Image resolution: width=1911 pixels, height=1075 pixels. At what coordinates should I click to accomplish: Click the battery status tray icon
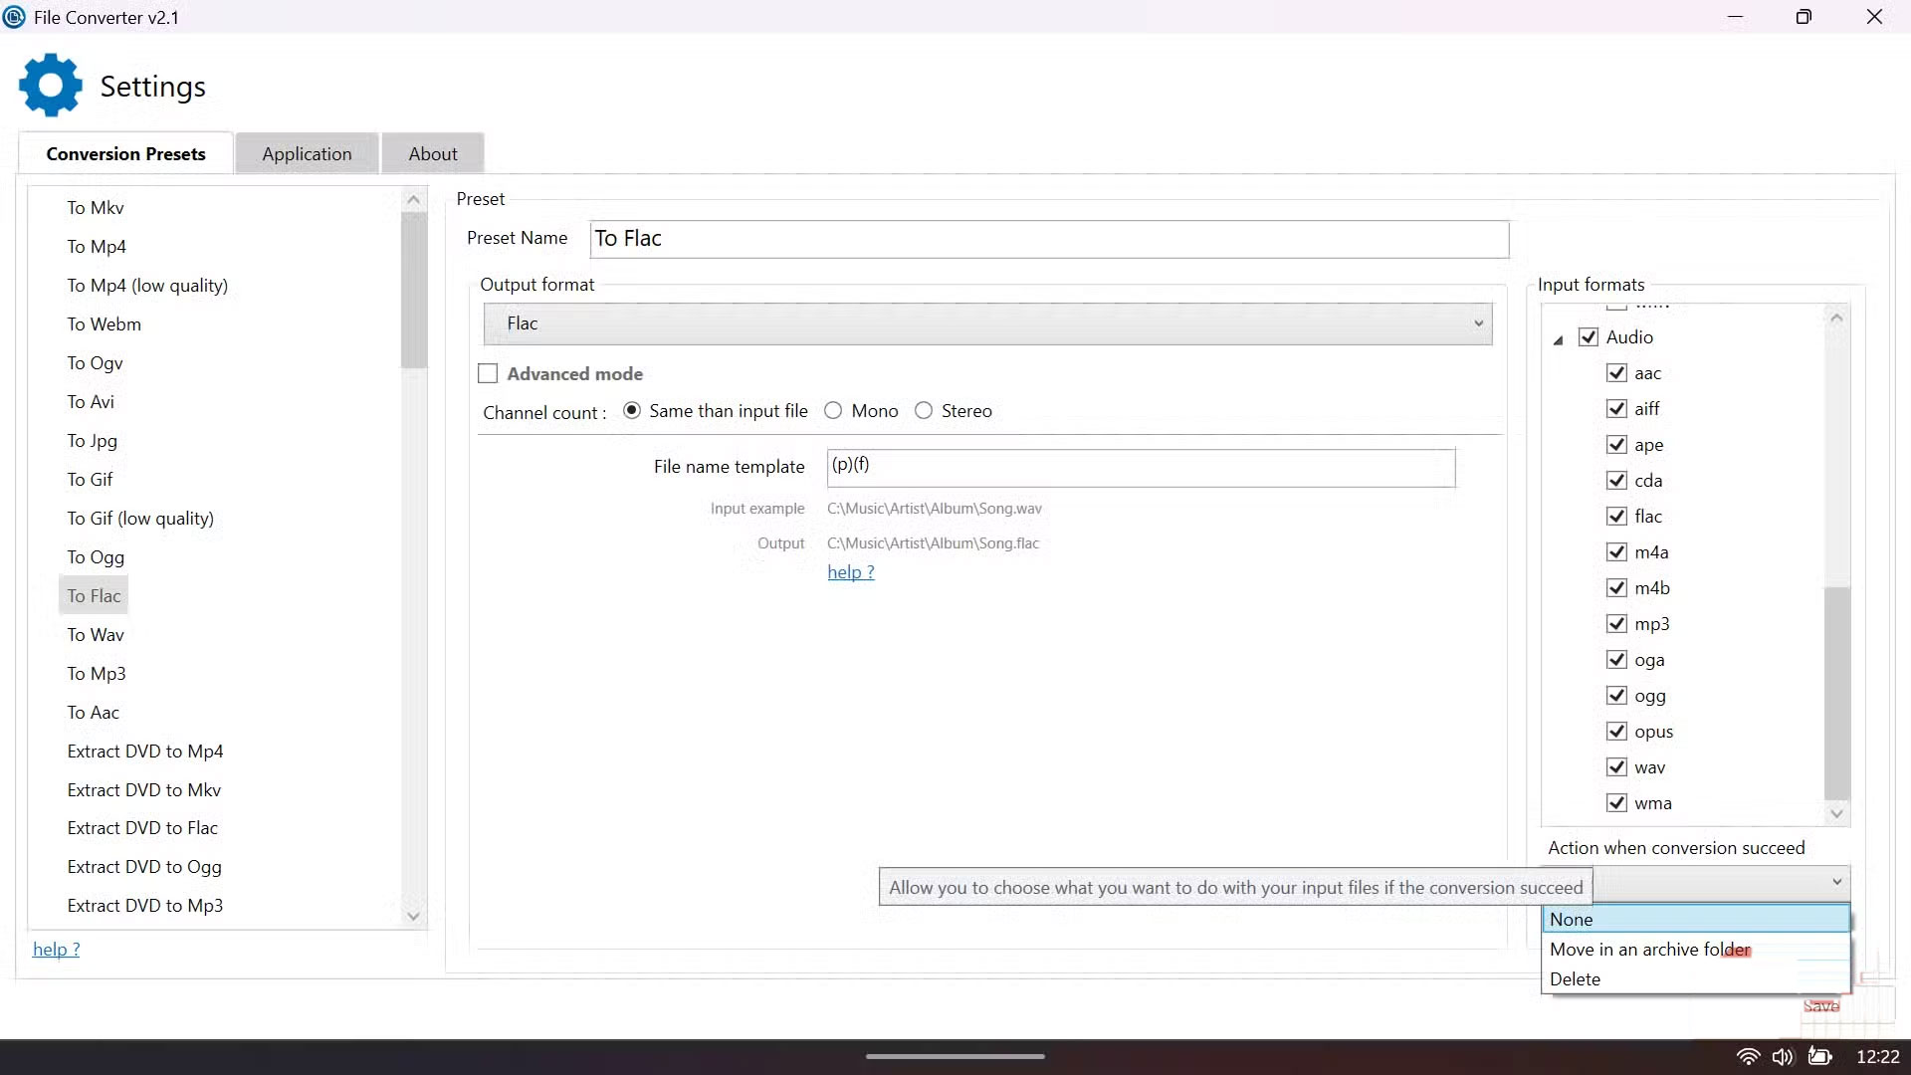tap(1819, 1056)
